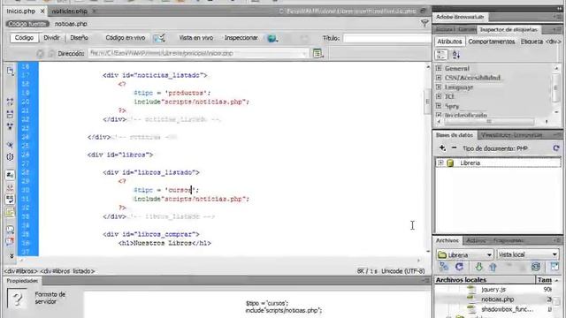The width and height of the screenshot is (566, 318).
Task: Select the shadowbox_func file in Files panel
Action: pyautogui.click(x=507, y=309)
